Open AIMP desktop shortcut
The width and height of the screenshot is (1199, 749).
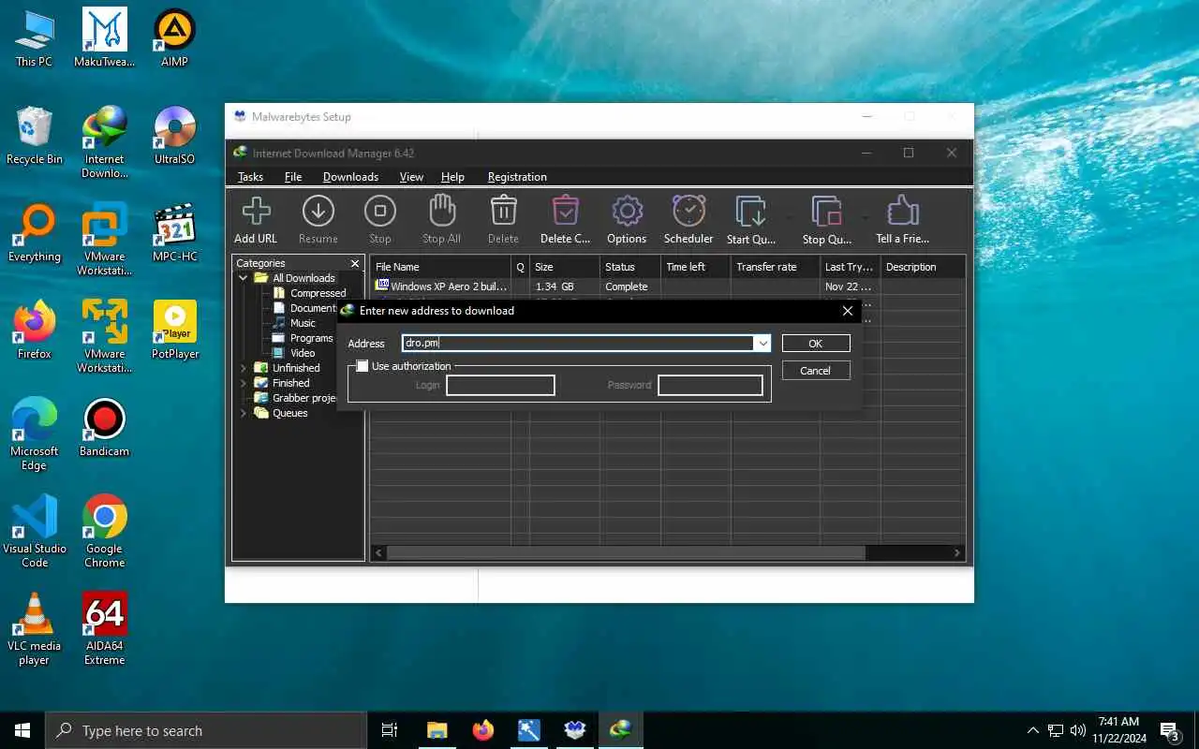[174, 37]
